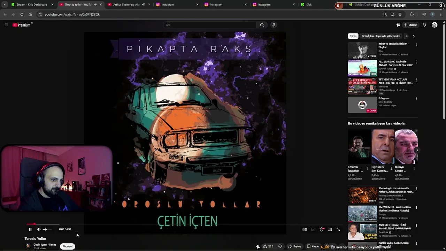The width and height of the screenshot is (446, 251).
Task: Select Çetin İçten - Topic filter chip
Action: point(381,36)
